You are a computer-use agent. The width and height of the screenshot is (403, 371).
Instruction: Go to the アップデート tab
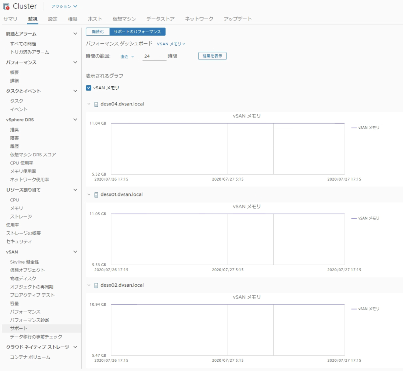point(238,19)
